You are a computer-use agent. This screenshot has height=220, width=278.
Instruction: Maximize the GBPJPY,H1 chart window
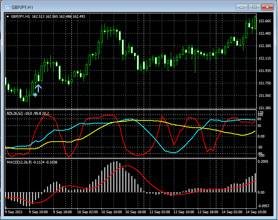[x=255, y=7]
